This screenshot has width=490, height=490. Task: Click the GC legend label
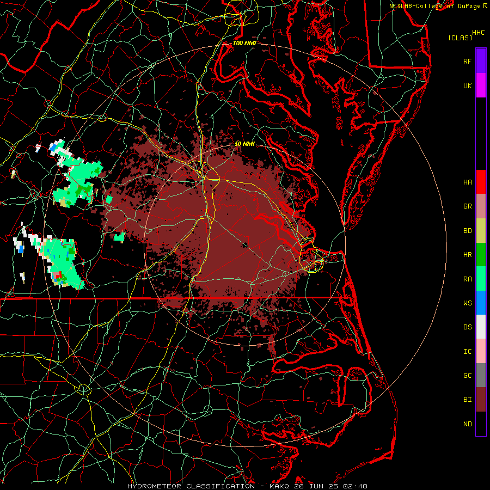(x=467, y=376)
